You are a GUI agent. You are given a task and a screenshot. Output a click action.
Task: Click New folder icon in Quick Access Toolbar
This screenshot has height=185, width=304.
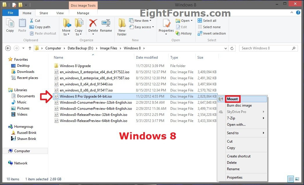click(x=20, y=5)
